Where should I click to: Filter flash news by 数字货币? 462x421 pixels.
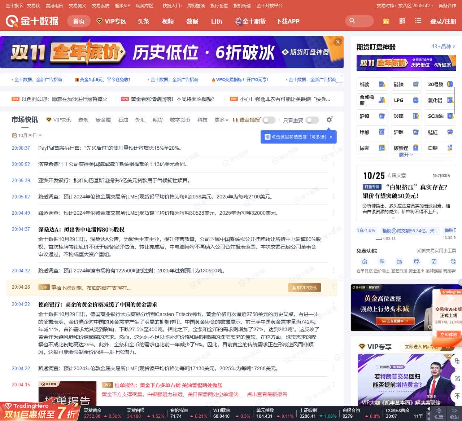tap(180, 120)
